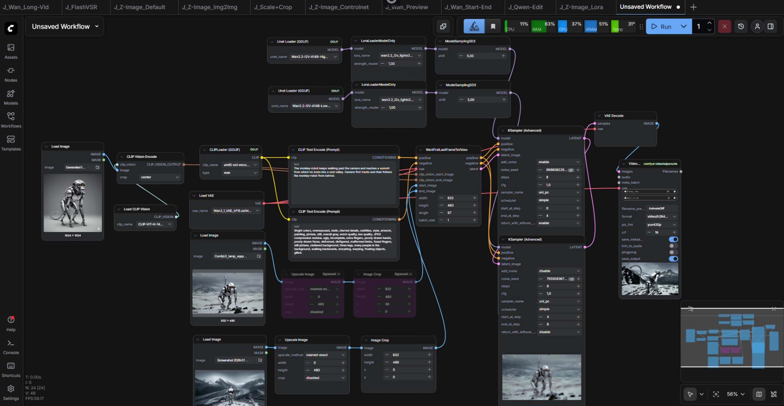Click the puzzle-piece extensions manager icon
The height and width of the screenshot is (406, 784).
443,27
